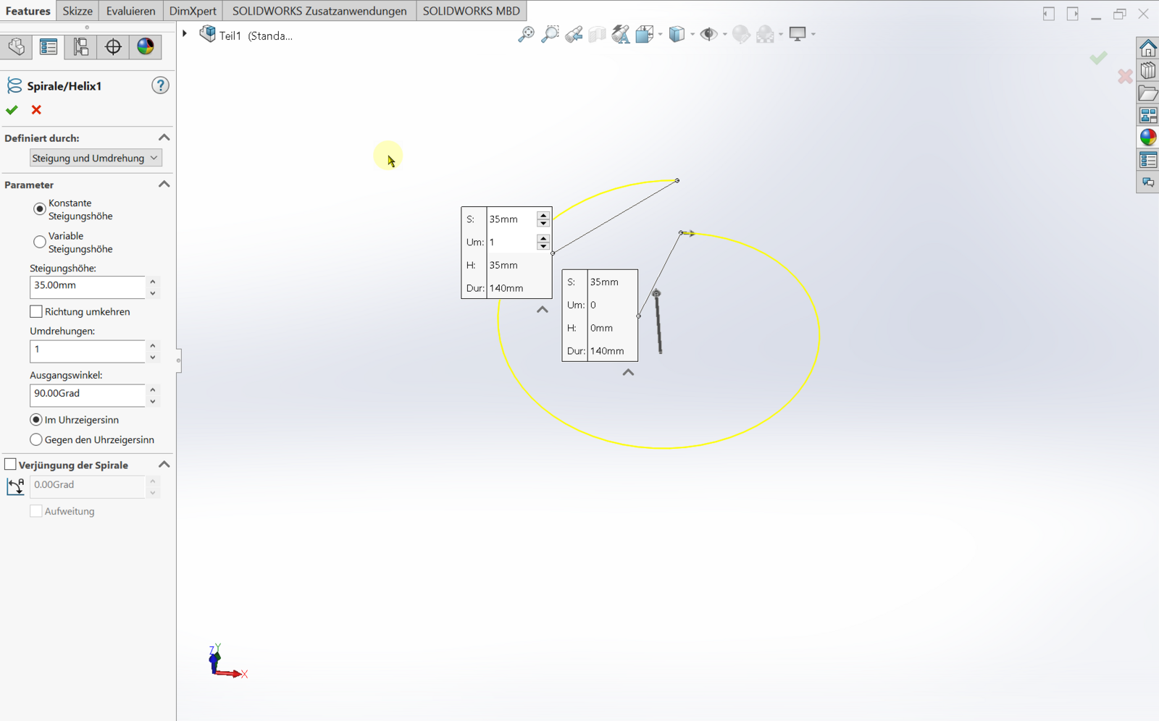The width and height of the screenshot is (1159, 721).
Task: Click the Ausgangswinkel input field
Action: pyautogui.click(x=87, y=394)
